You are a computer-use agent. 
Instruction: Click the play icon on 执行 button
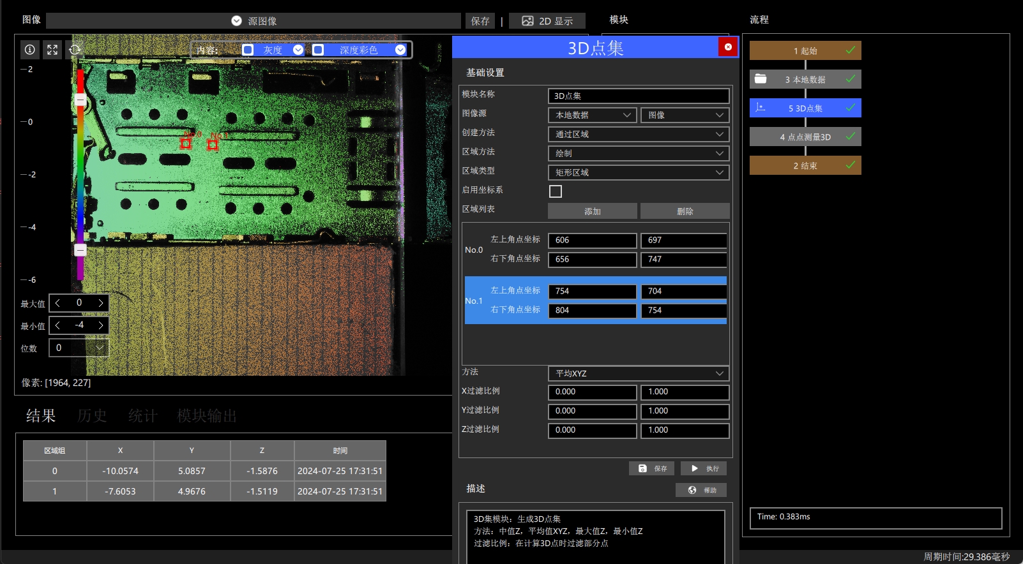tap(695, 468)
